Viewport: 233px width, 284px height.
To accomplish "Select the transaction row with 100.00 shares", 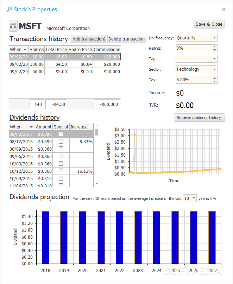I will [x=65, y=64].
